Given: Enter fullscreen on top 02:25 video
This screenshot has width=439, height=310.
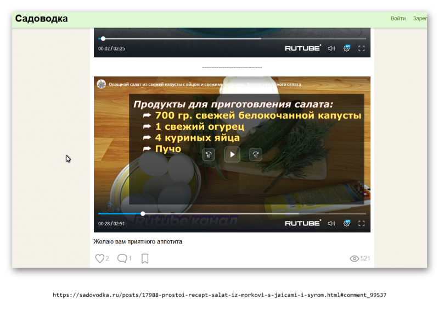Looking at the screenshot, I should click(362, 48).
